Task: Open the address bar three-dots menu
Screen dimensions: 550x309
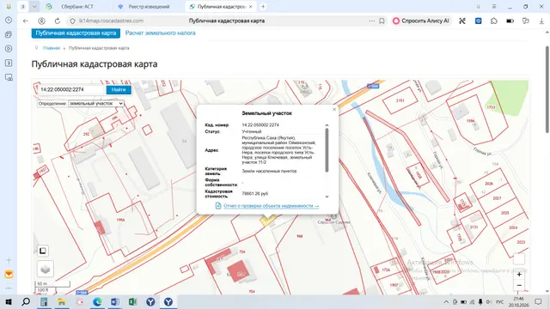Action: pos(372,21)
